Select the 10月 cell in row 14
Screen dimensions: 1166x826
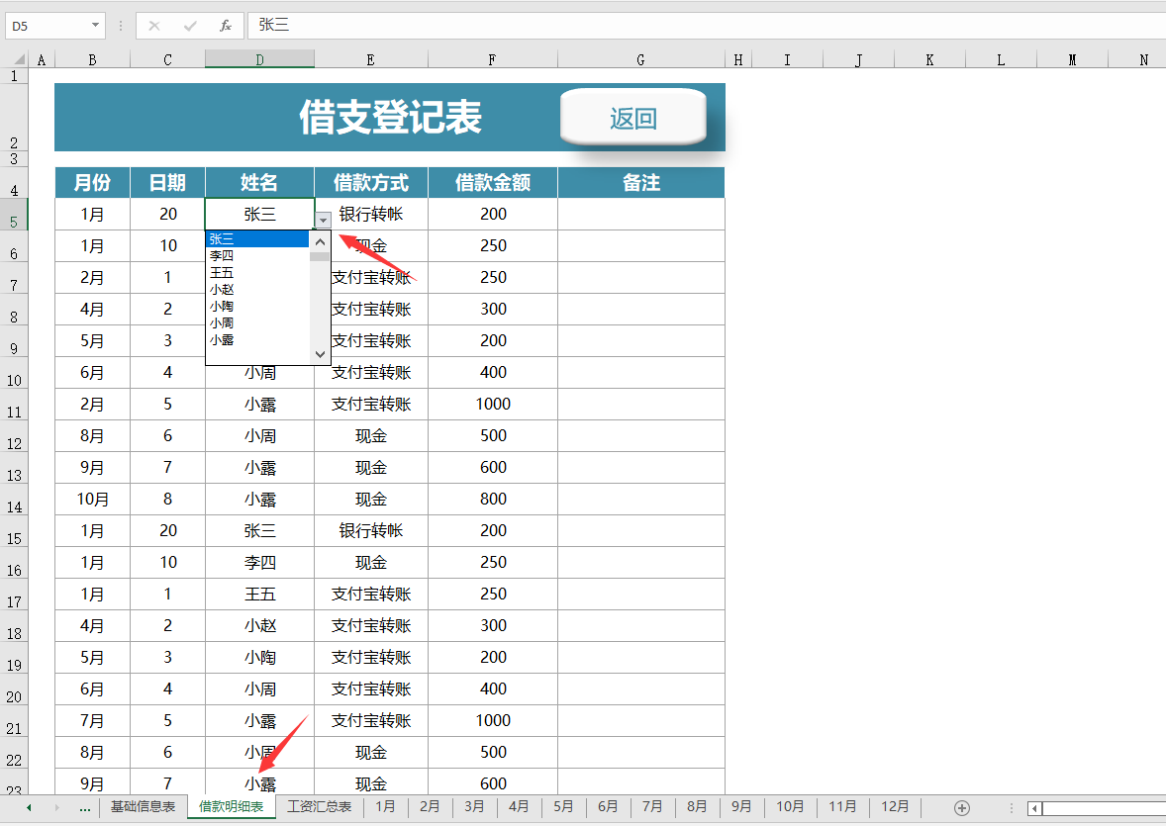[x=93, y=499]
